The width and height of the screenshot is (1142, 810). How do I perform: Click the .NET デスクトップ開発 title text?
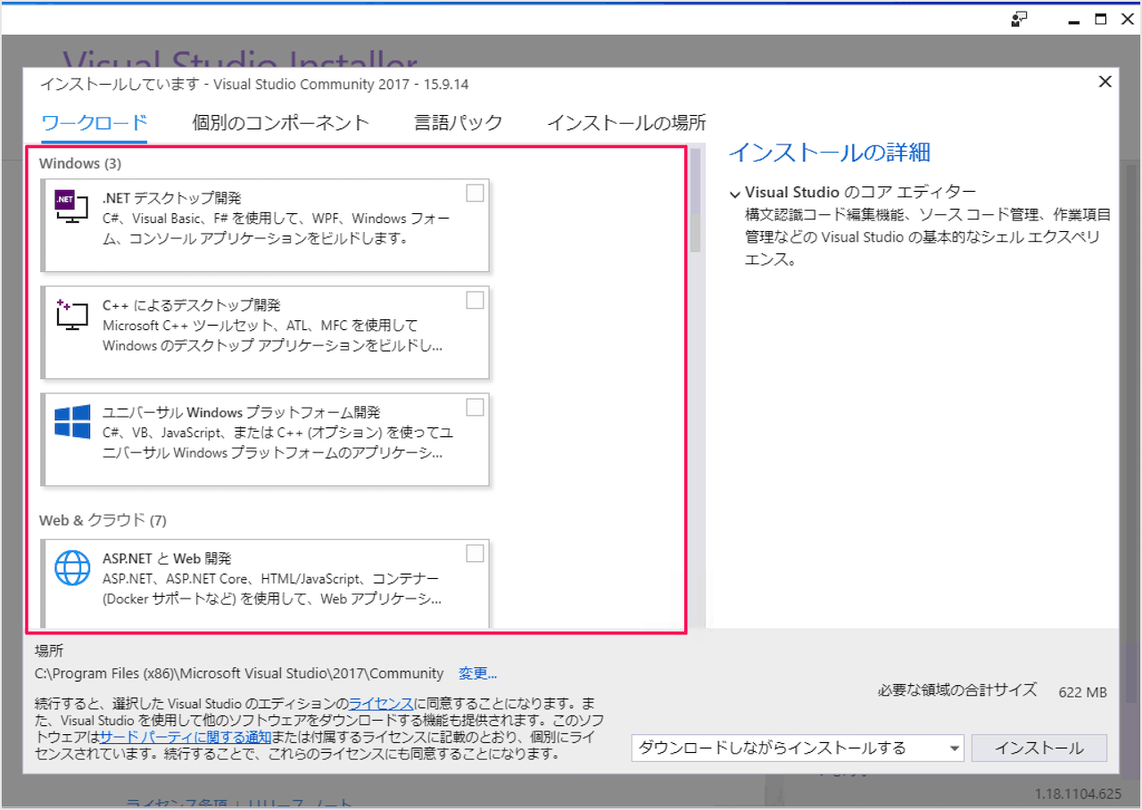click(x=171, y=198)
